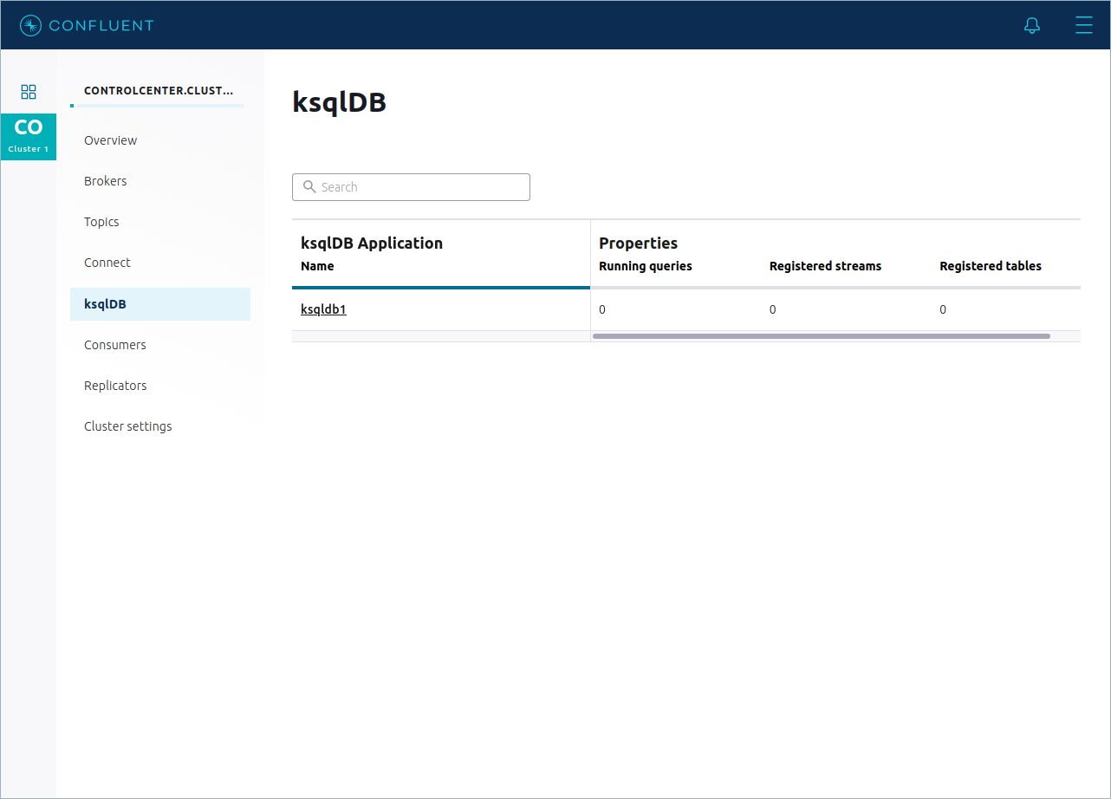Click the Registered streams value 0
Viewport: 1111px width, 799px height.
[x=773, y=309]
